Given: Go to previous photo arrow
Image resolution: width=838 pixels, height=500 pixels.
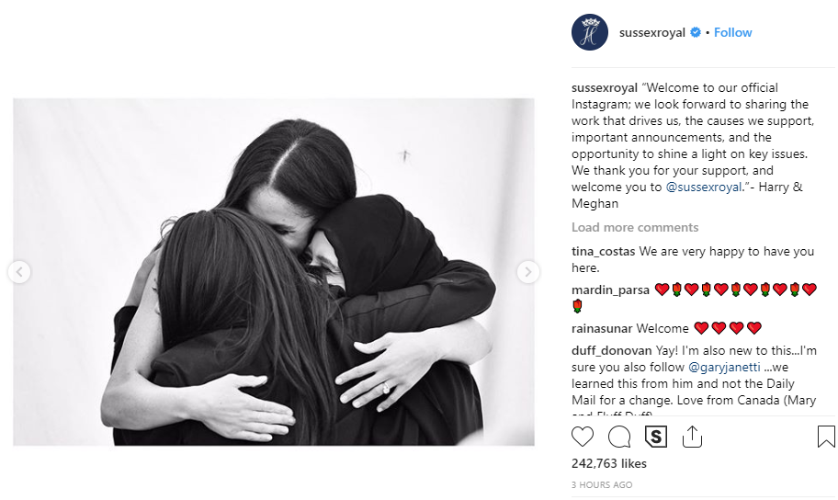Looking at the screenshot, I should click(x=19, y=272).
